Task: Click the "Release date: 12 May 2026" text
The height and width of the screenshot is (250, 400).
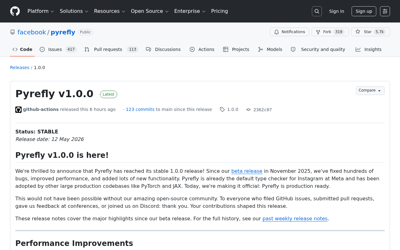Action: (x=49, y=139)
